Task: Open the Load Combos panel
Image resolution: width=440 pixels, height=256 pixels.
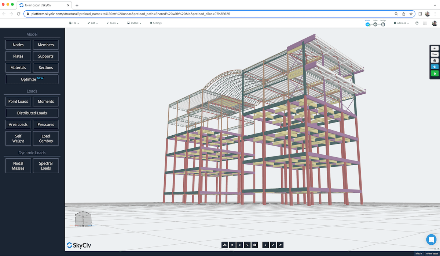Action: [x=45, y=138]
